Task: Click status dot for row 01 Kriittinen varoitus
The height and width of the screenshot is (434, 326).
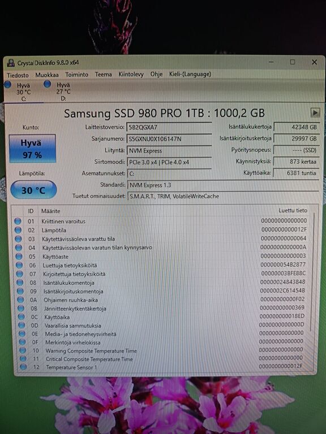Action: [x=18, y=221]
